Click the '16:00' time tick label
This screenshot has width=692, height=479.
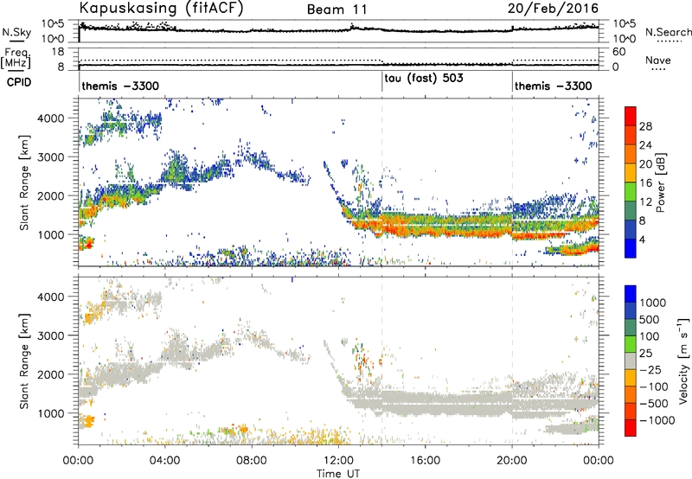425,461
